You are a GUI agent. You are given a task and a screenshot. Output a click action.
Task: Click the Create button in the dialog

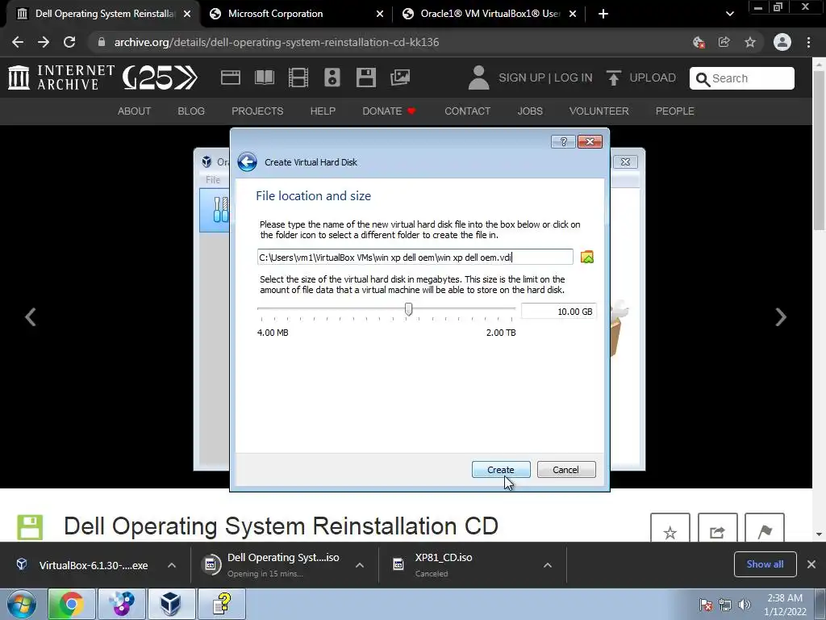point(500,470)
